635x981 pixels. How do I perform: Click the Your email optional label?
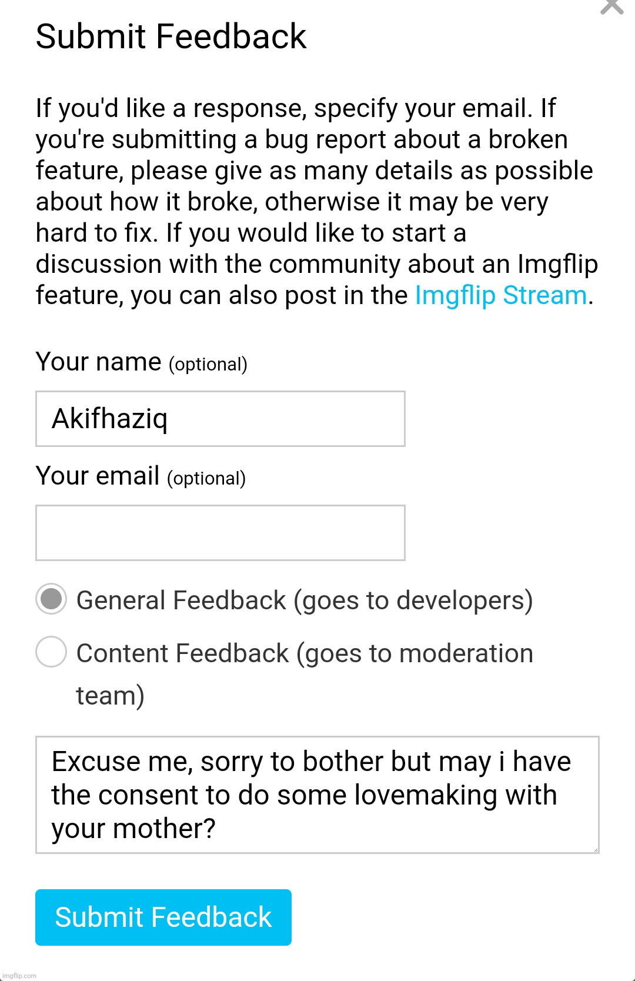[141, 475]
